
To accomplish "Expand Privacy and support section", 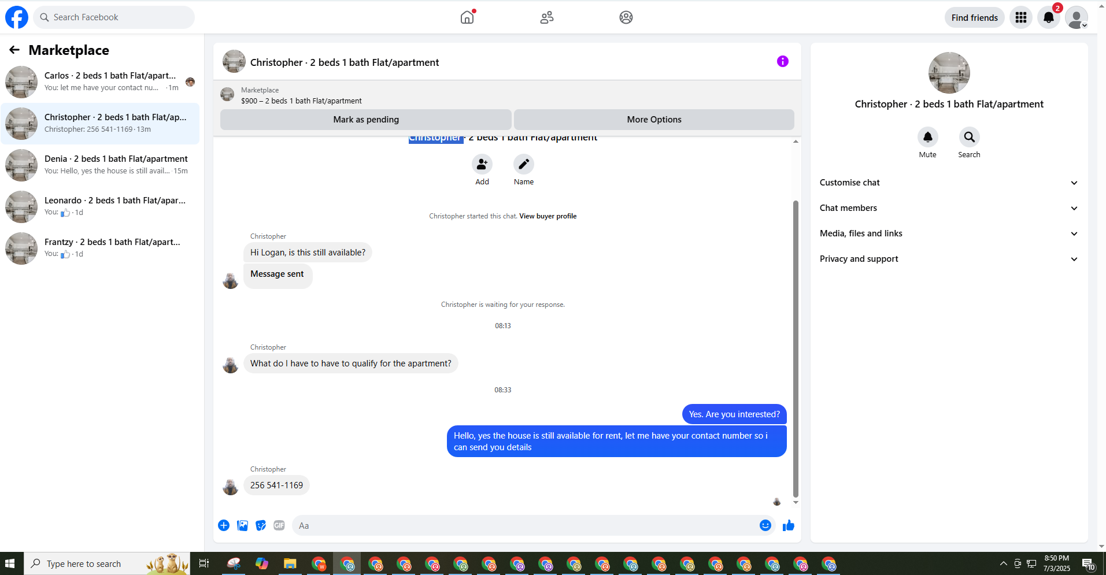I will coord(949,259).
